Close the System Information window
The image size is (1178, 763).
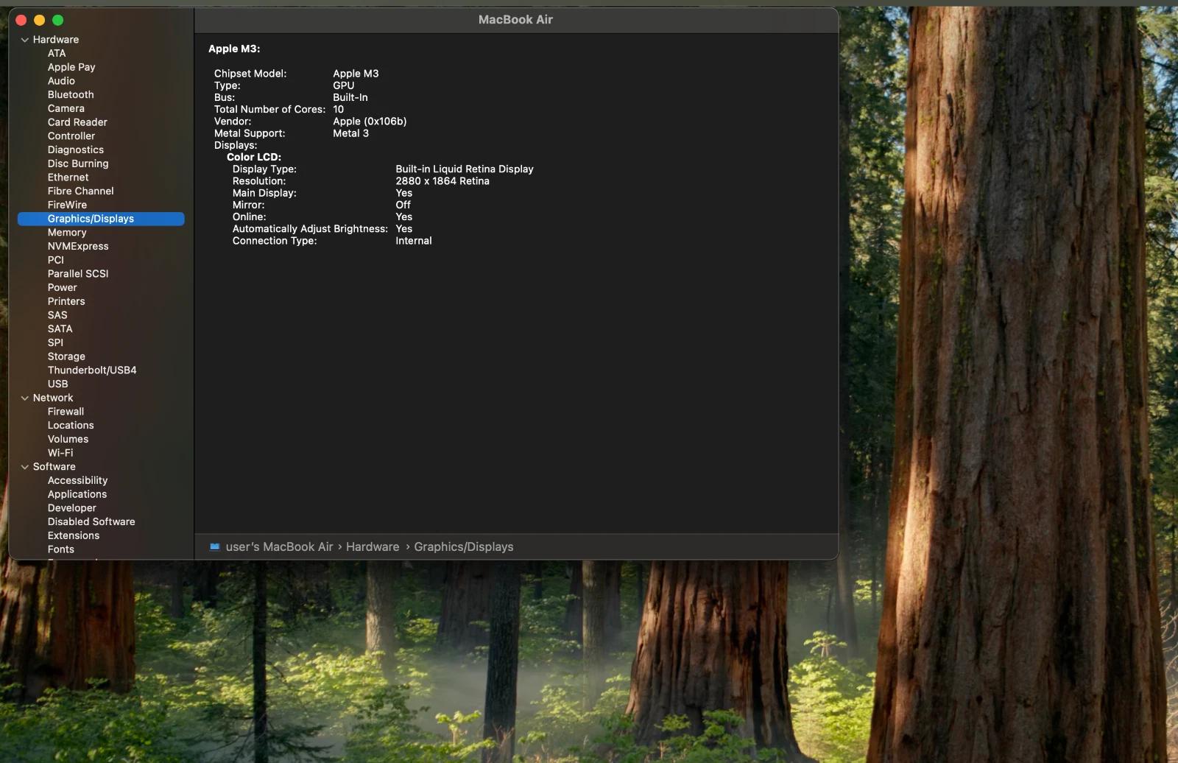click(21, 21)
